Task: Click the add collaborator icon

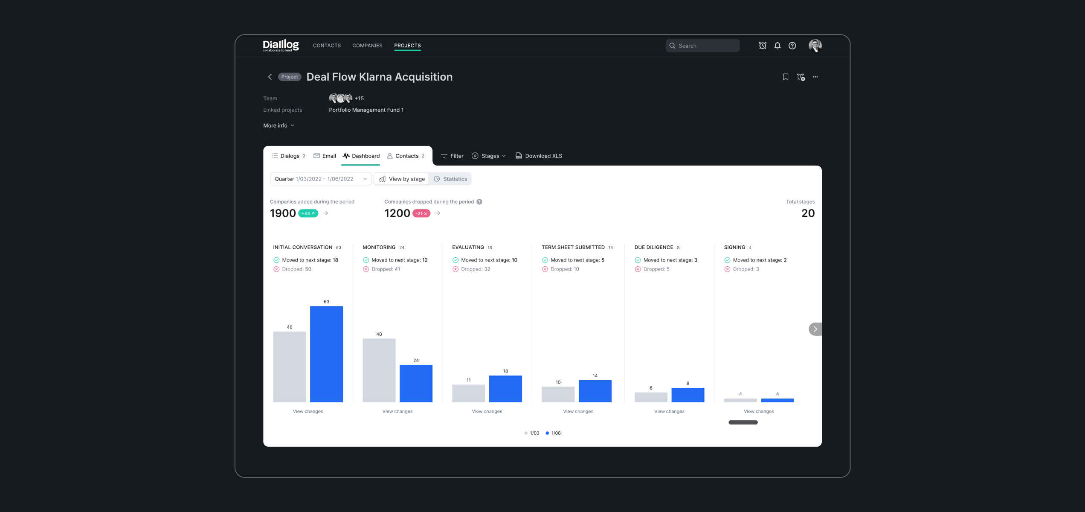Action: point(801,77)
